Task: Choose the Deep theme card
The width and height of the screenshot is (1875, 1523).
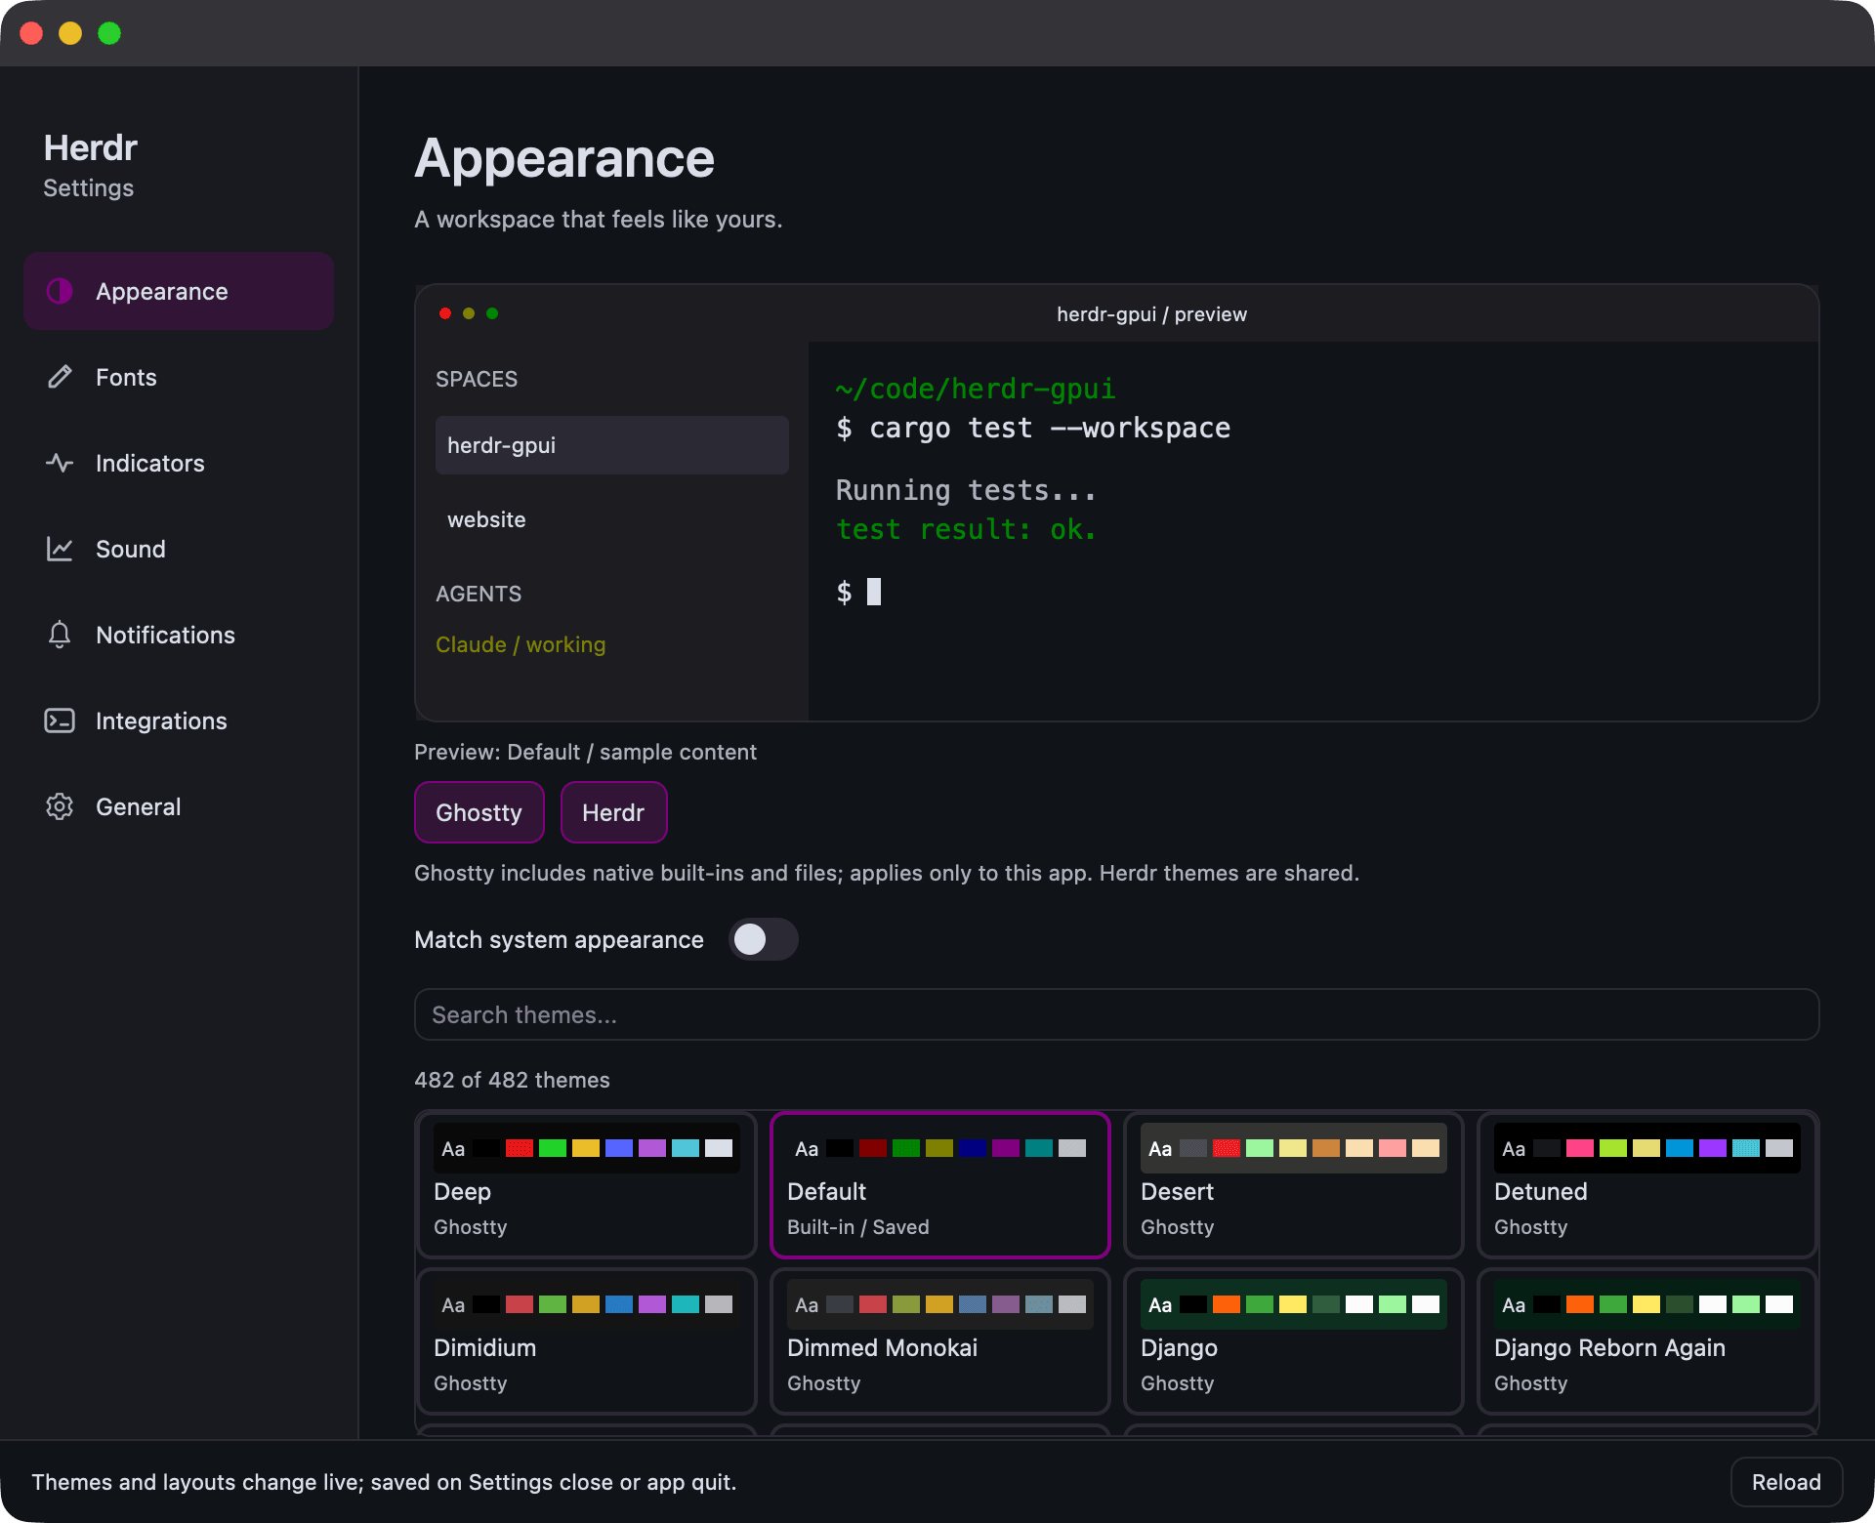Action: click(x=587, y=1184)
